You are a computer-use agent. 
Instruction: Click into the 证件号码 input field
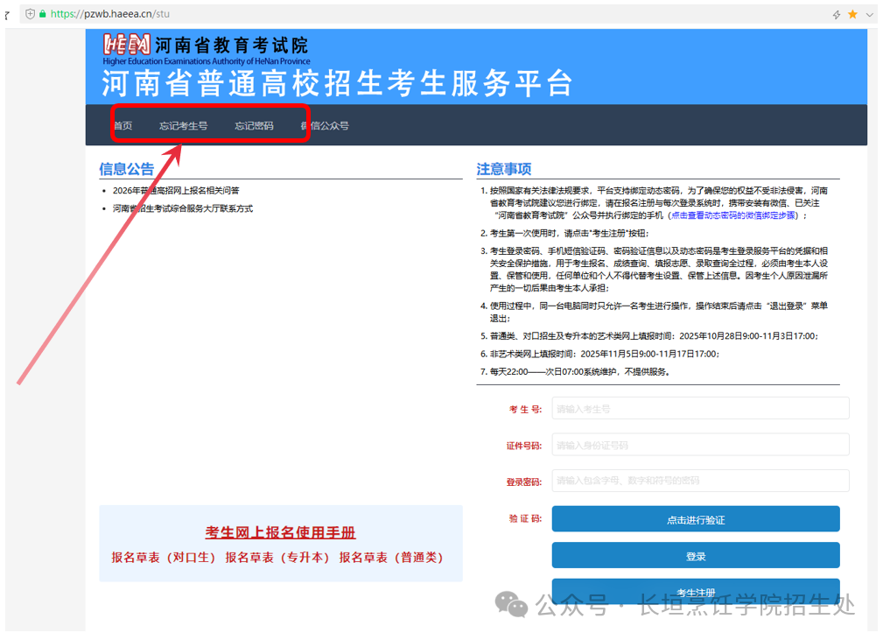(700, 445)
